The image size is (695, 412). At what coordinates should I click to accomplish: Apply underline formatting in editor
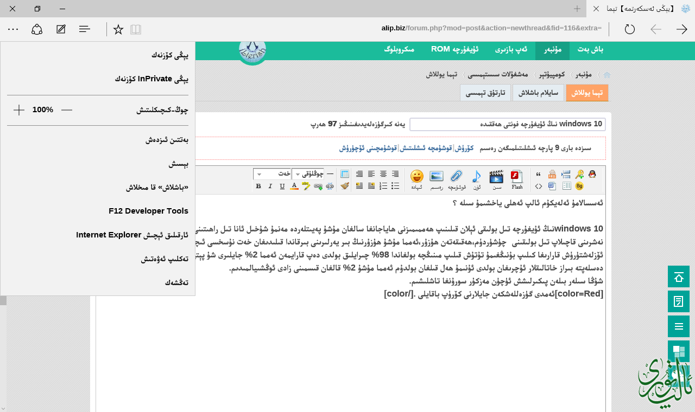coord(282,186)
